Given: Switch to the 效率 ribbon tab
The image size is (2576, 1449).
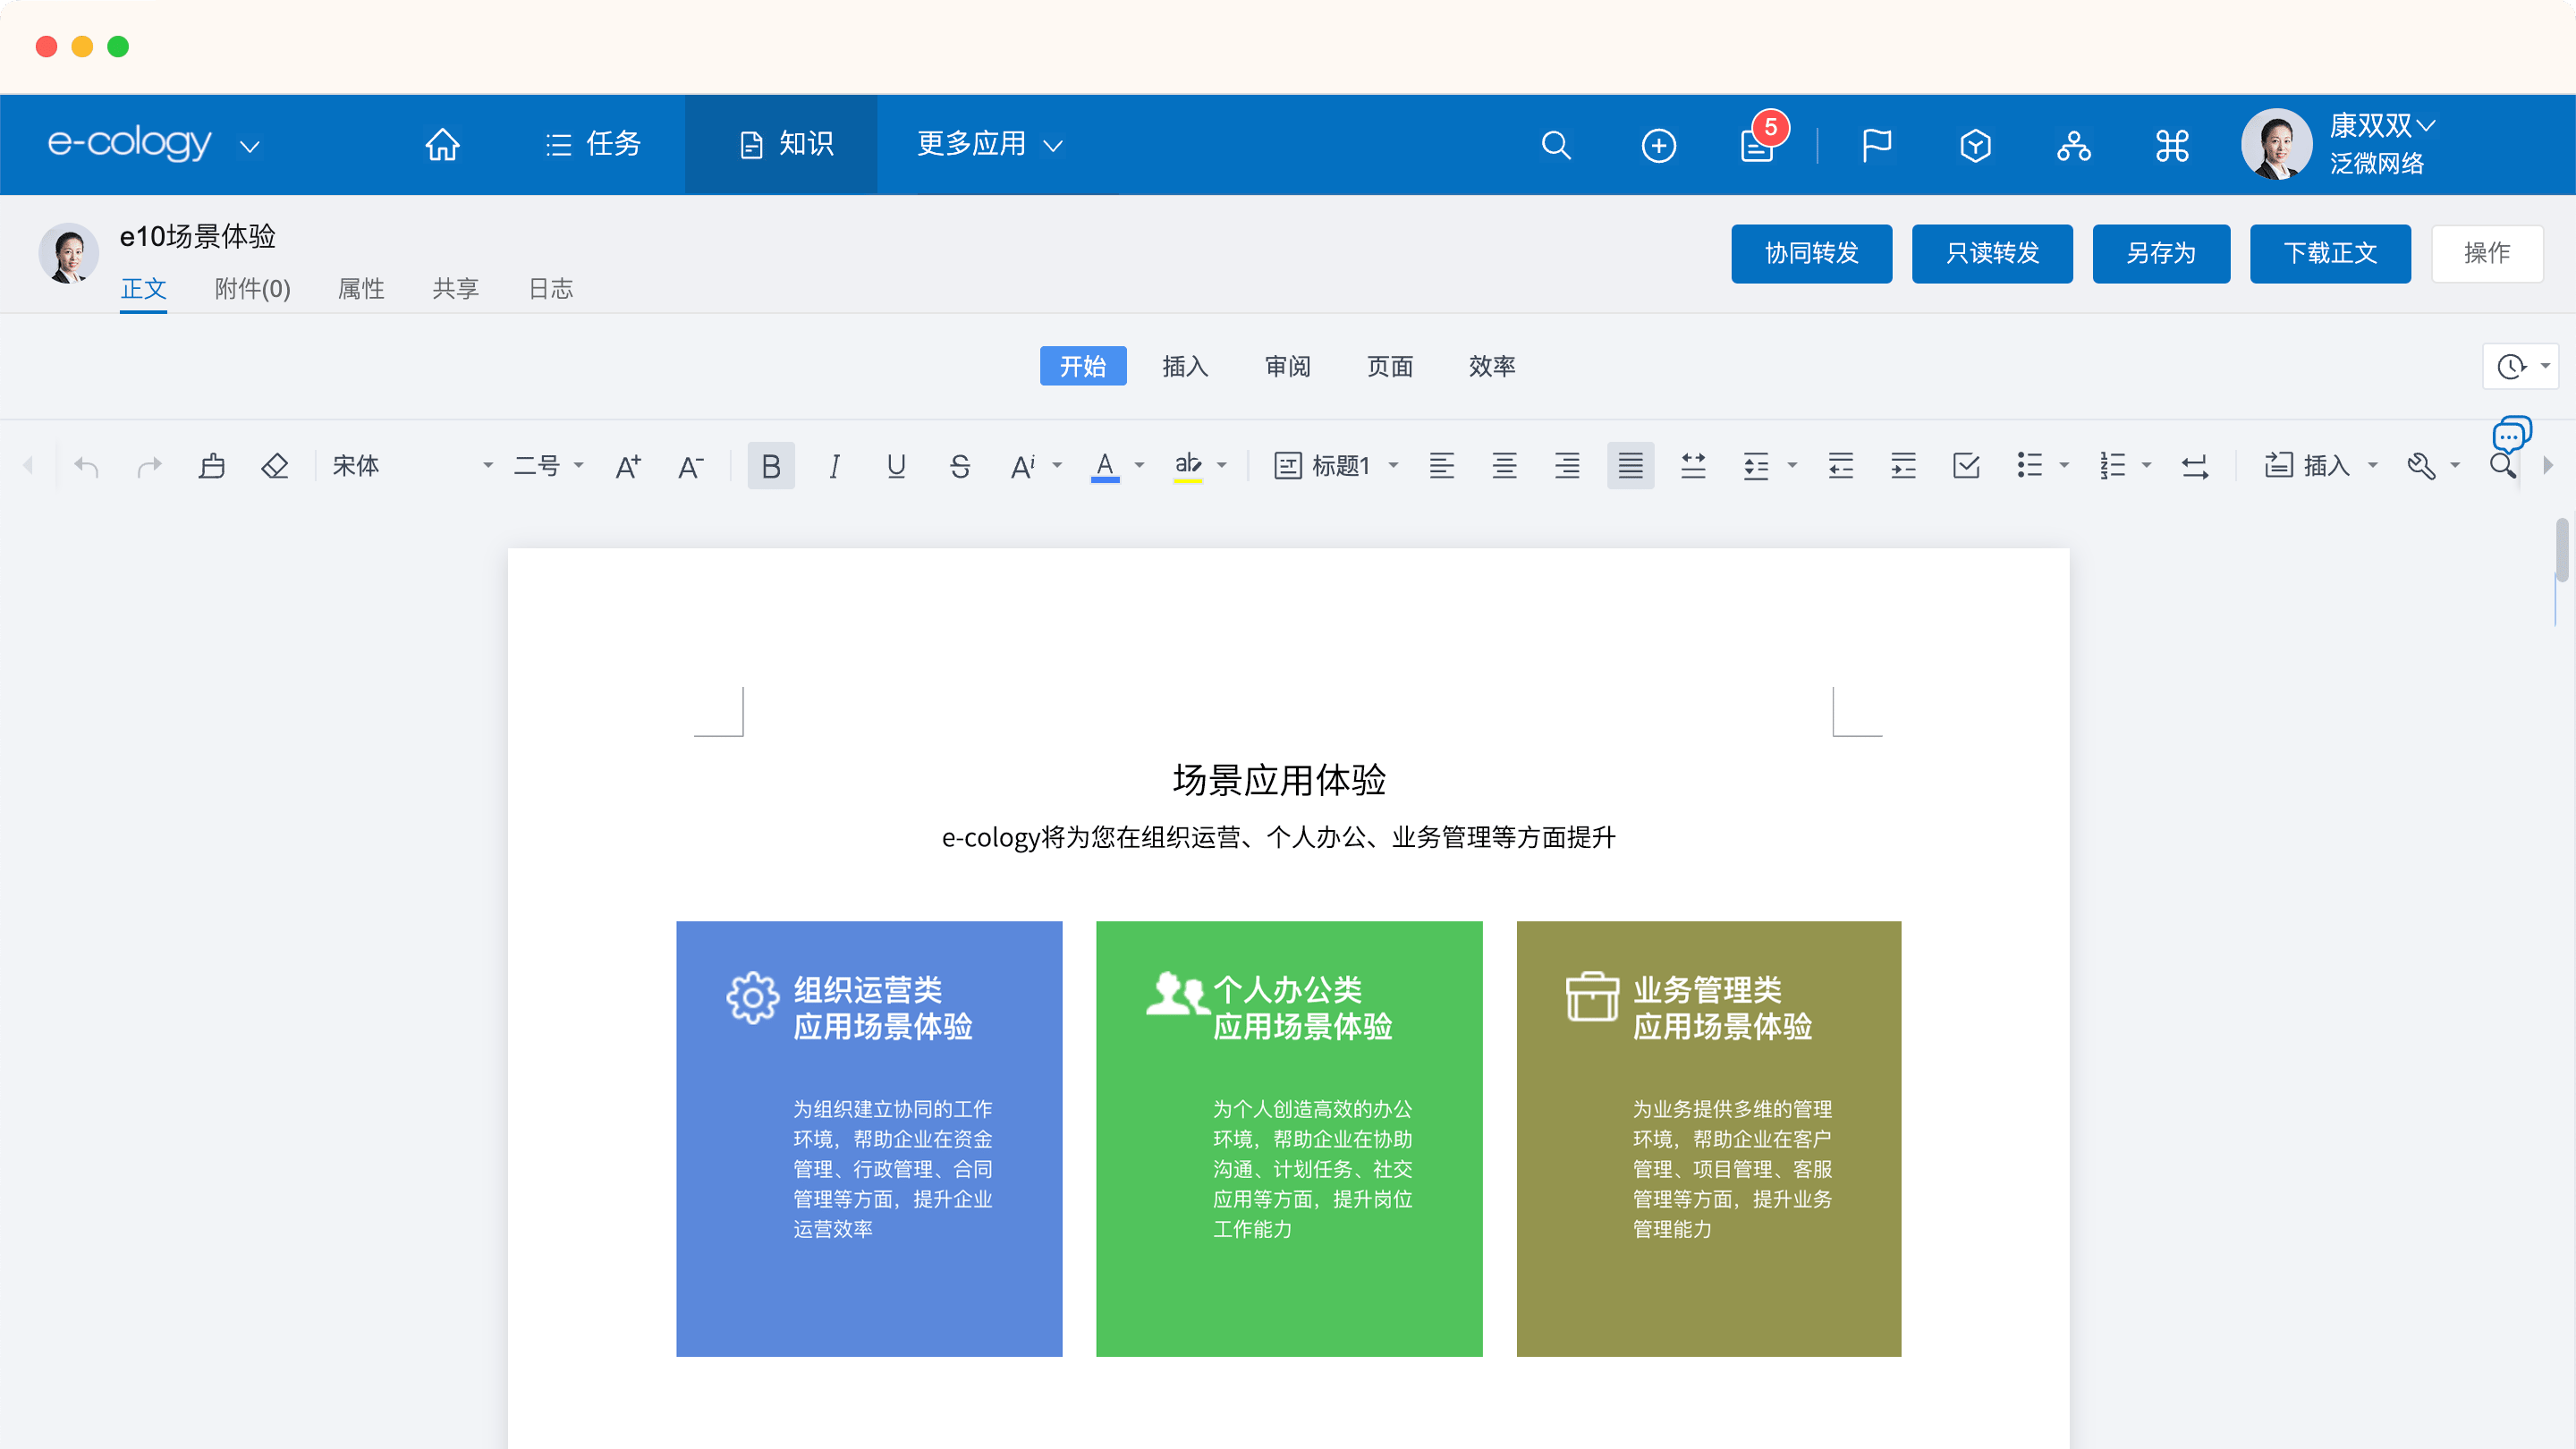Looking at the screenshot, I should [1492, 367].
